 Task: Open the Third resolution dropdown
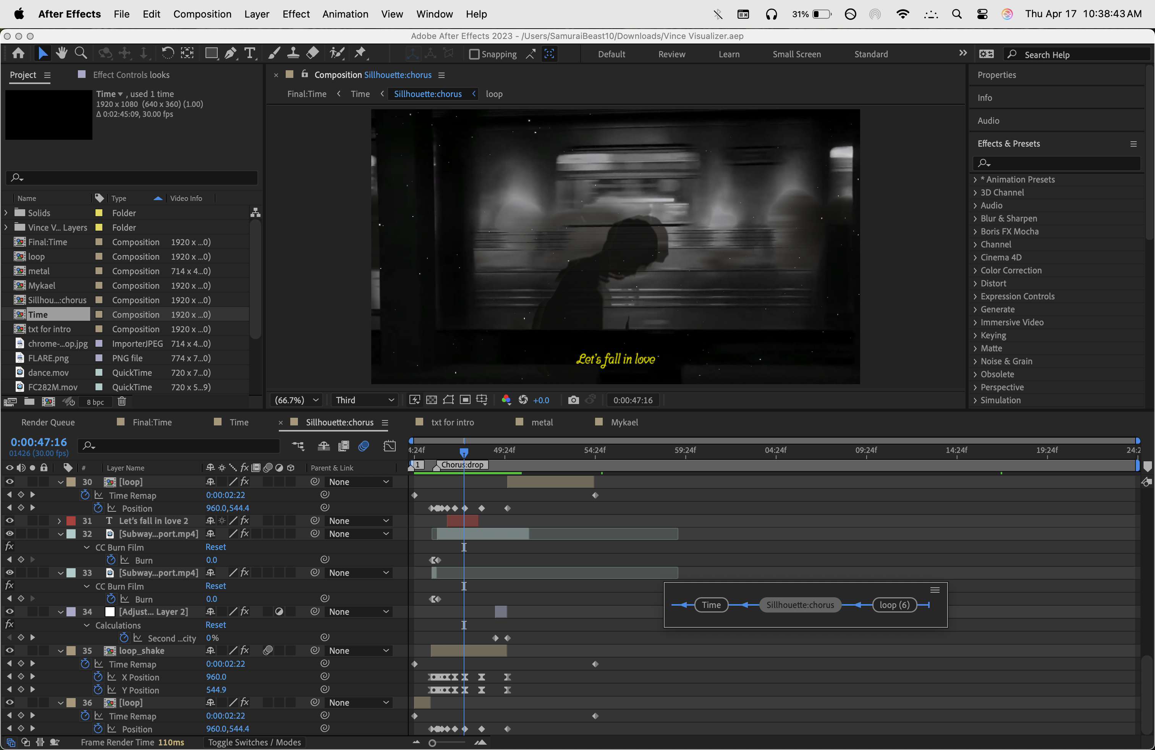364,400
